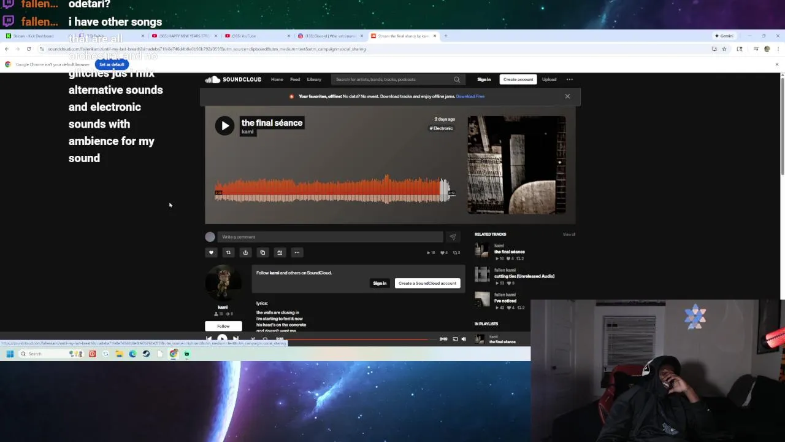
Task: Toggle play in the bottom player bar
Action: [x=222, y=339]
